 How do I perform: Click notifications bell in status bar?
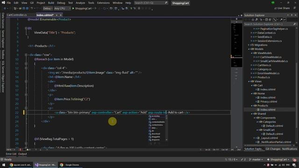pos(294,160)
